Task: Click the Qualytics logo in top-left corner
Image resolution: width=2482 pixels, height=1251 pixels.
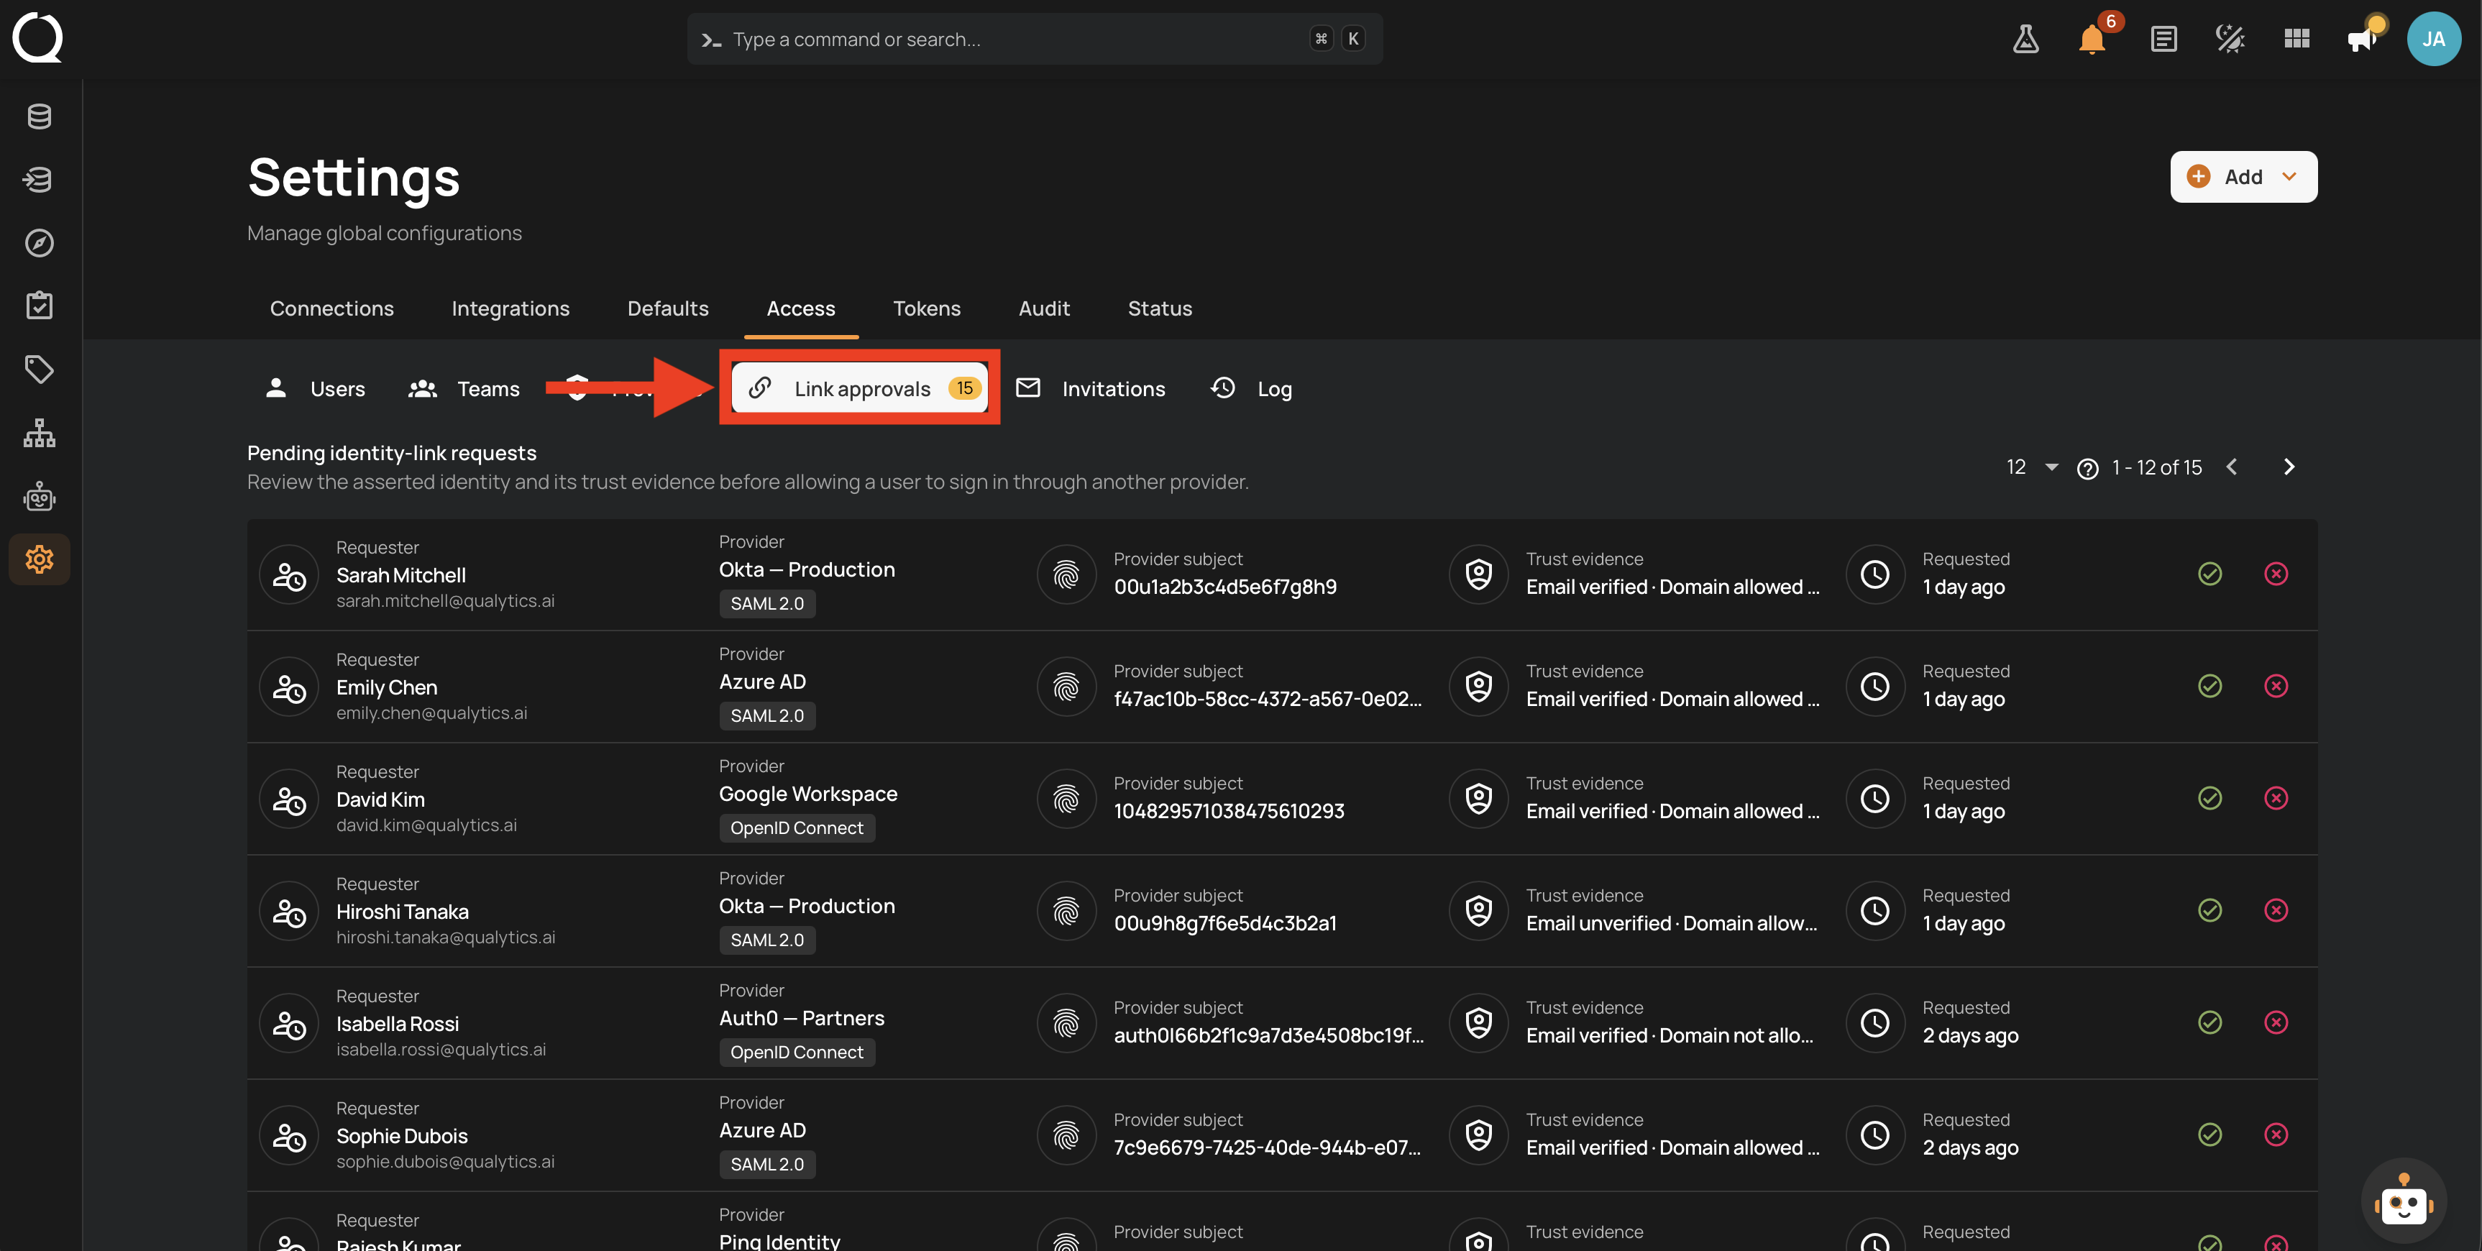Action: pos(37,37)
